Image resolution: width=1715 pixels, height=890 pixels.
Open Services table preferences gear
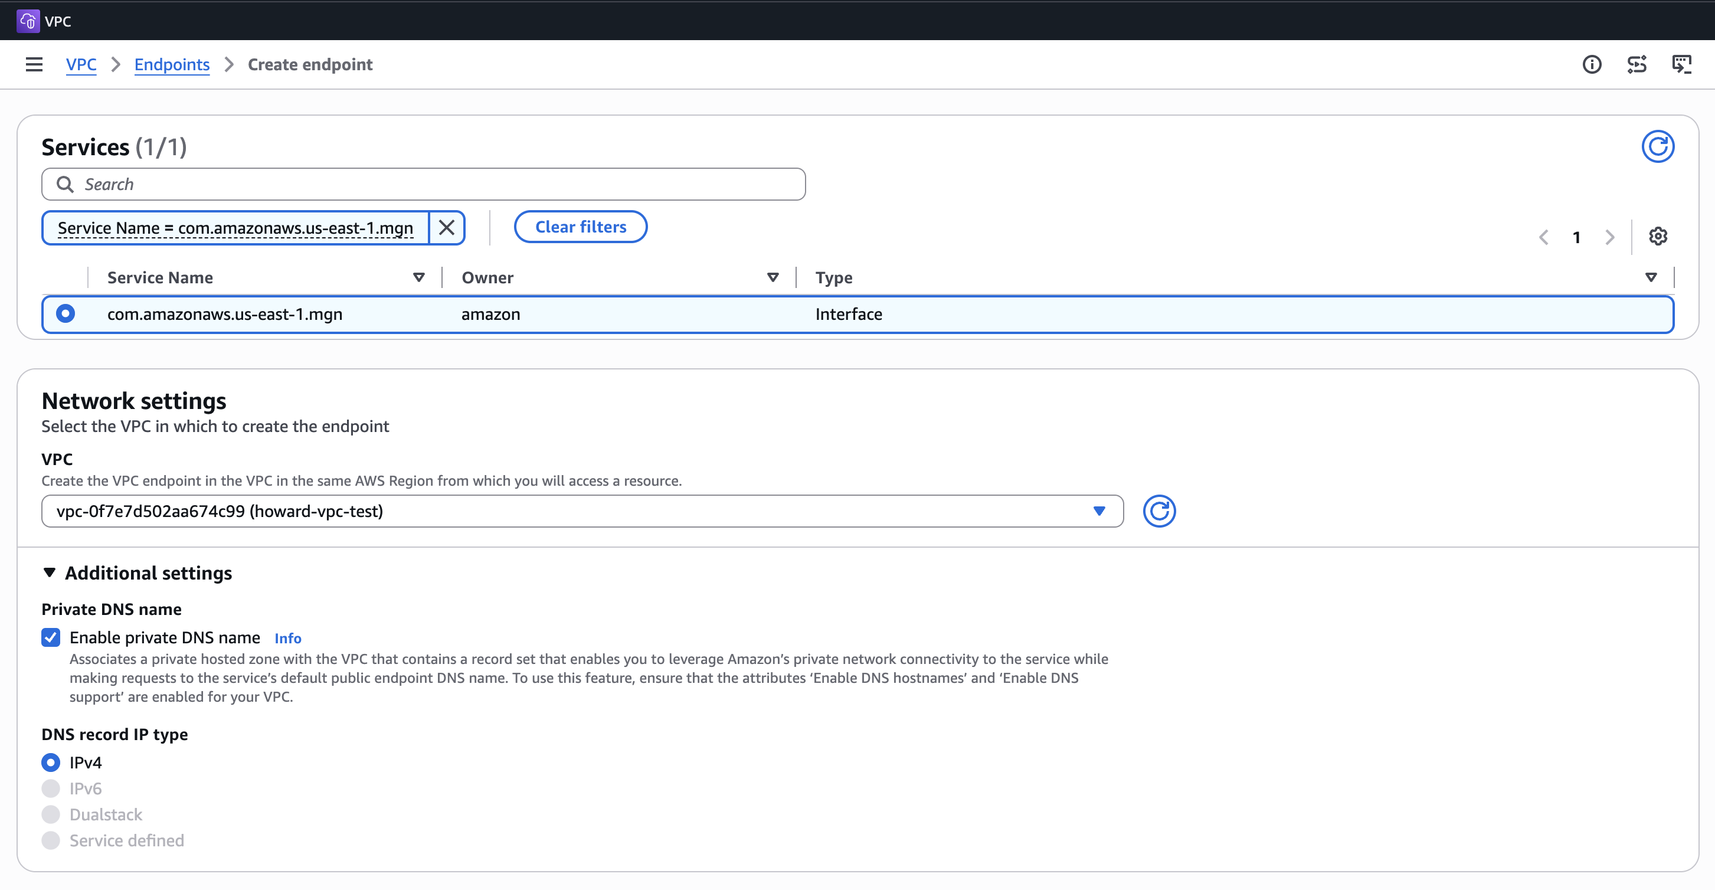pyautogui.click(x=1657, y=236)
